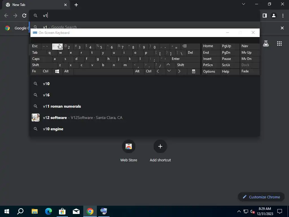Image resolution: width=289 pixels, height=217 pixels.
Task: Open the notification center icon
Action: coord(280,211)
